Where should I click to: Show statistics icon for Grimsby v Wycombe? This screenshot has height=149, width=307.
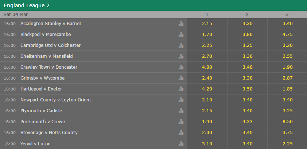point(181,78)
